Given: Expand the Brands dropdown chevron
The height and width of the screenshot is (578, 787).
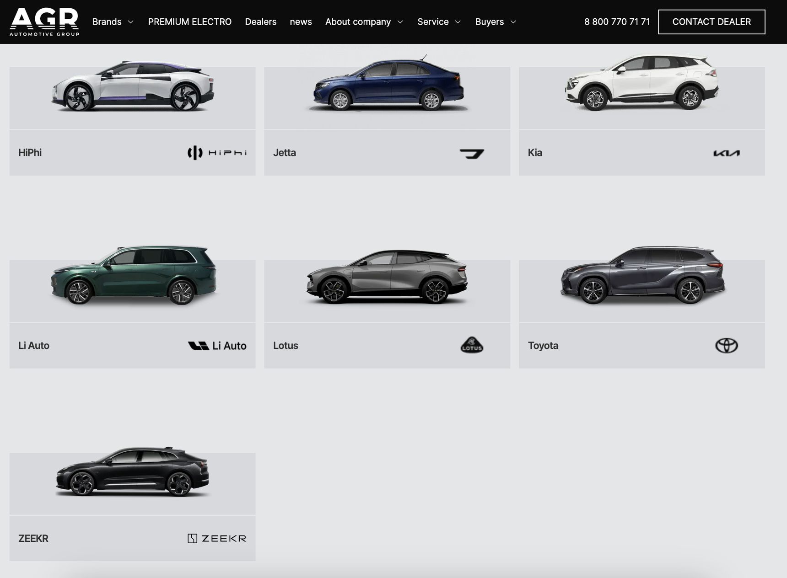Looking at the screenshot, I should (x=130, y=22).
